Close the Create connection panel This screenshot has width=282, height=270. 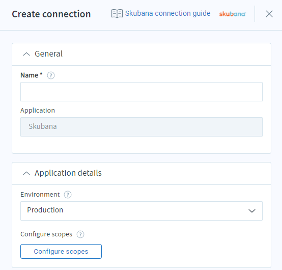pos(269,14)
